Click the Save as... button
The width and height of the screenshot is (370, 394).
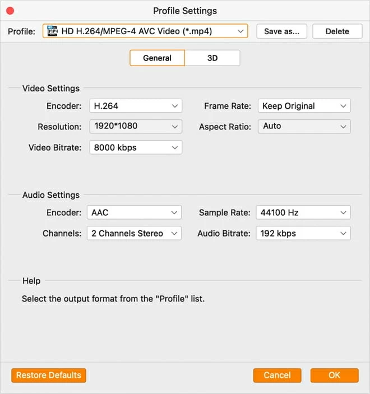click(281, 31)
